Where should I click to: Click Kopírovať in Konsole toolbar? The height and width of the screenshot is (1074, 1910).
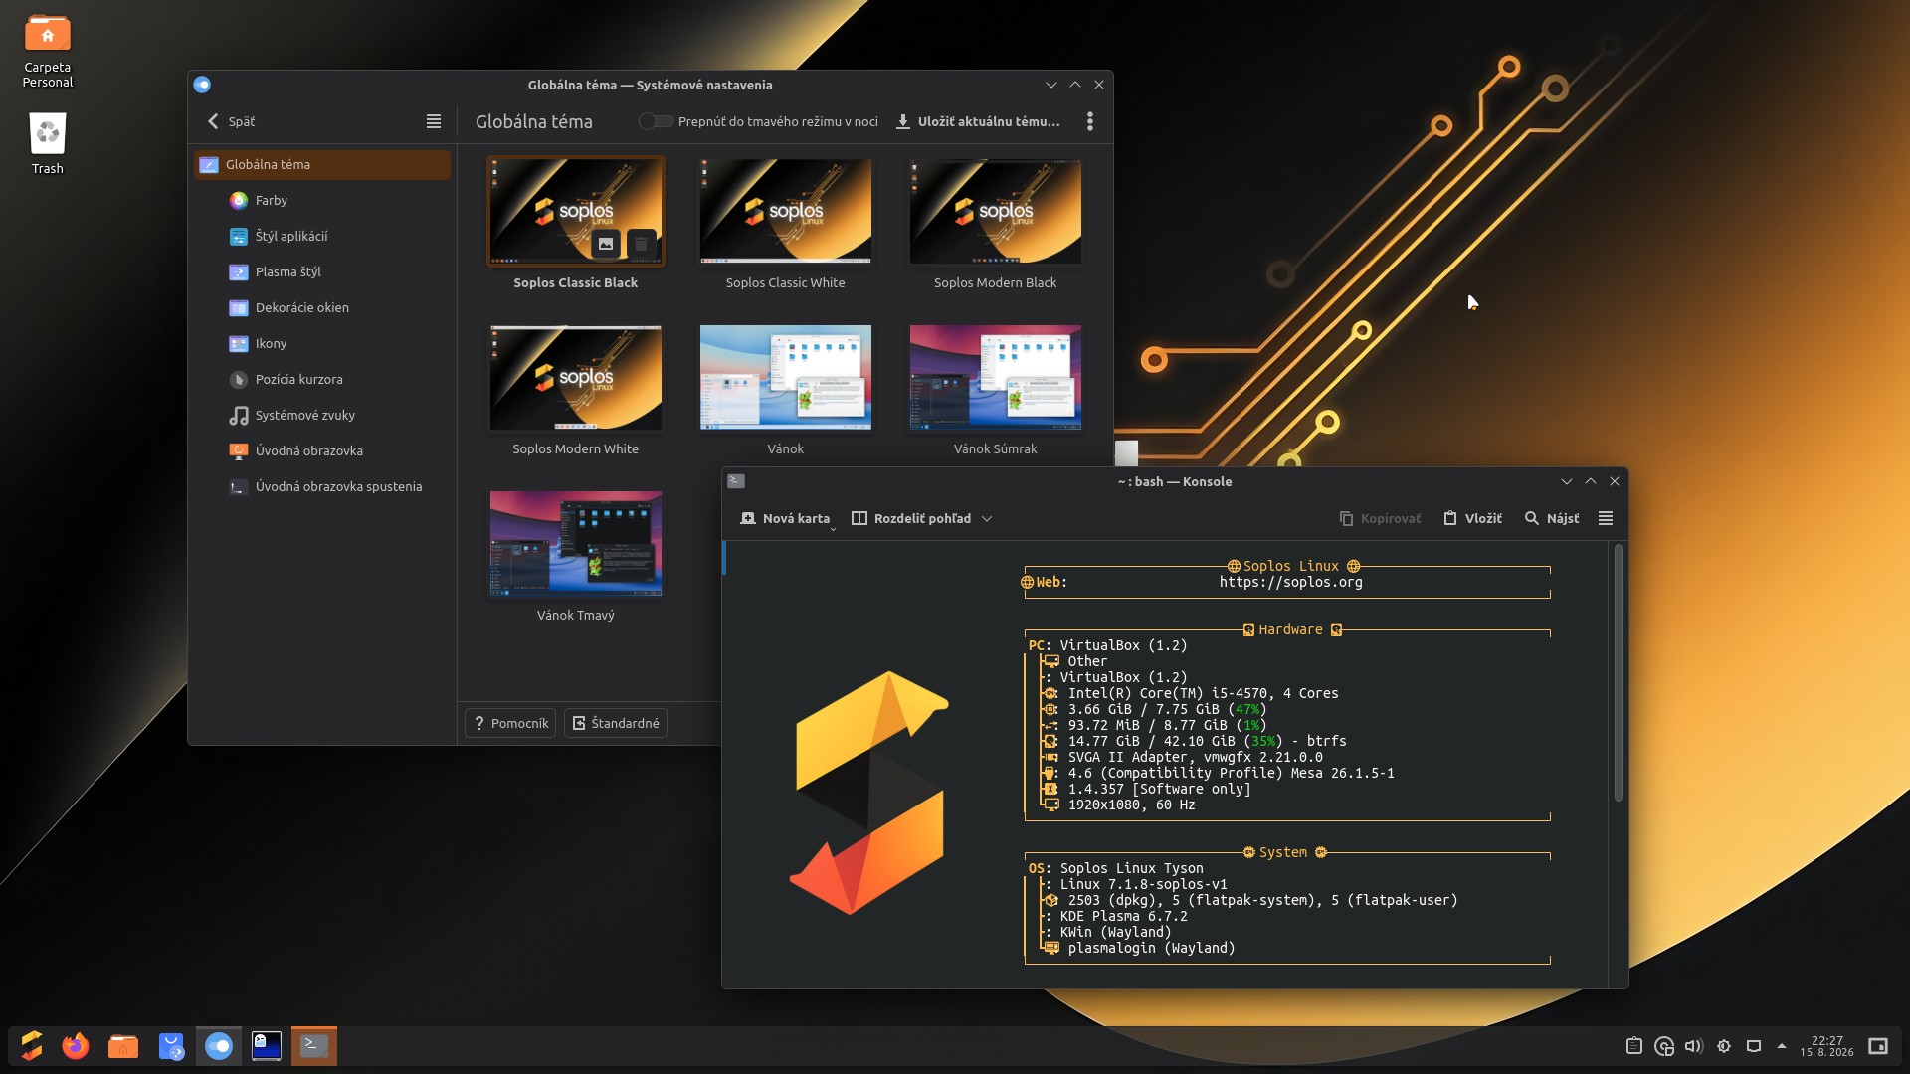point(1380,518)
